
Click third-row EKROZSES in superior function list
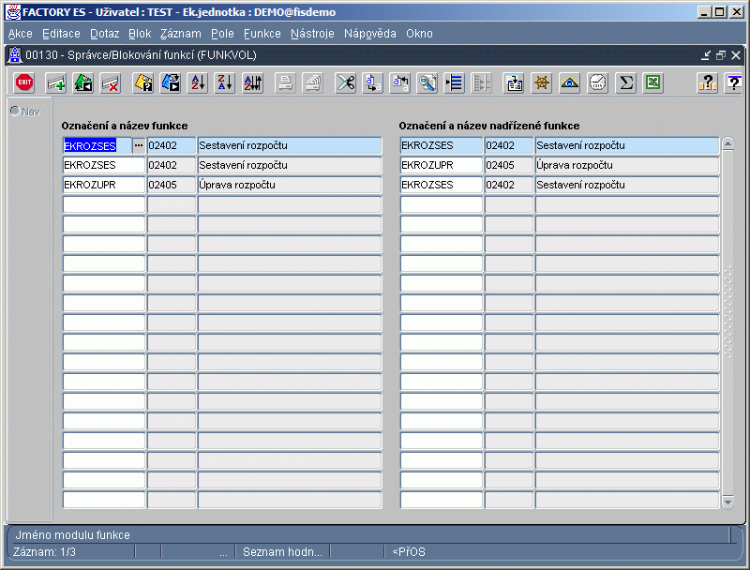coord(442,185)
